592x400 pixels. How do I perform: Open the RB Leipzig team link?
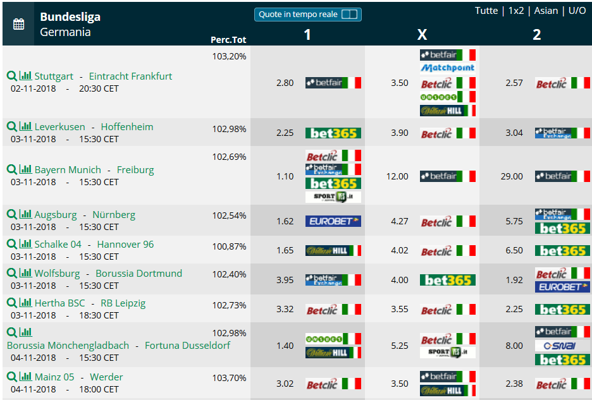click(123, 303)
